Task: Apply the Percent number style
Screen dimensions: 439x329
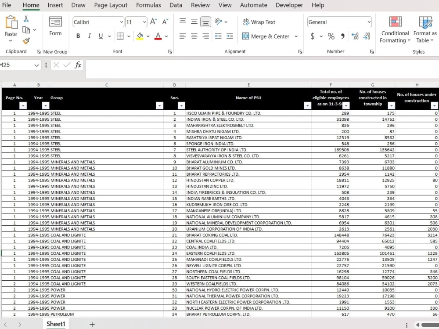Action: pyautogui.click(x=331, y=36)
